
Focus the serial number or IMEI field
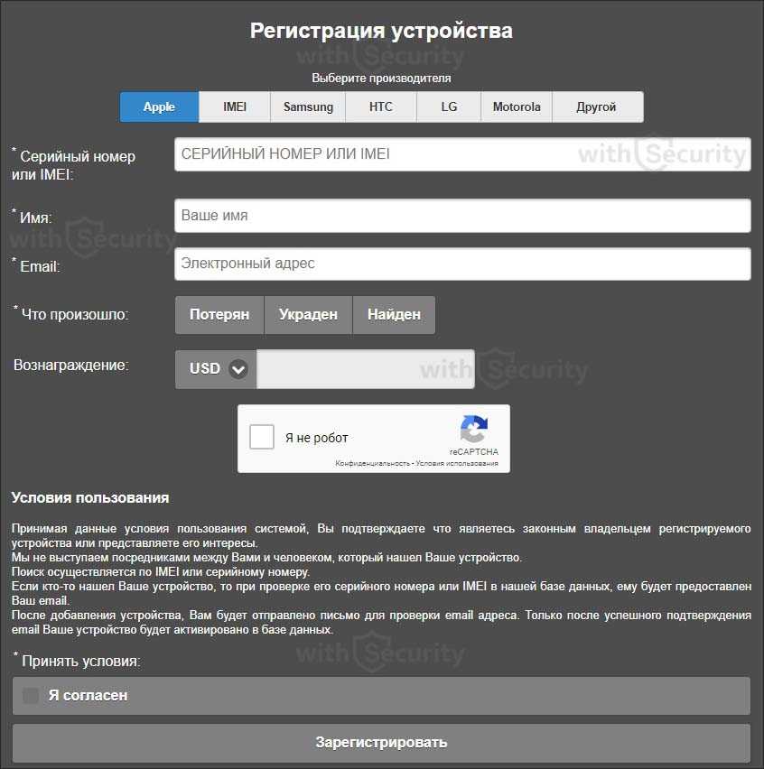(462, 154)
